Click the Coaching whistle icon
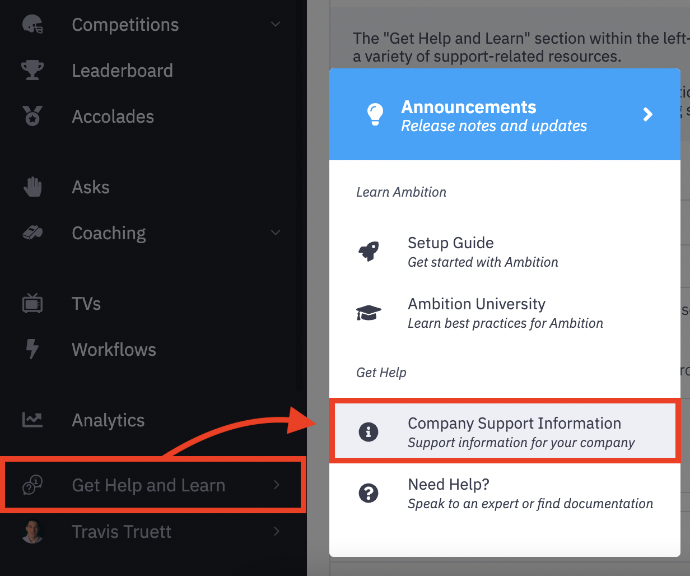 32,233
